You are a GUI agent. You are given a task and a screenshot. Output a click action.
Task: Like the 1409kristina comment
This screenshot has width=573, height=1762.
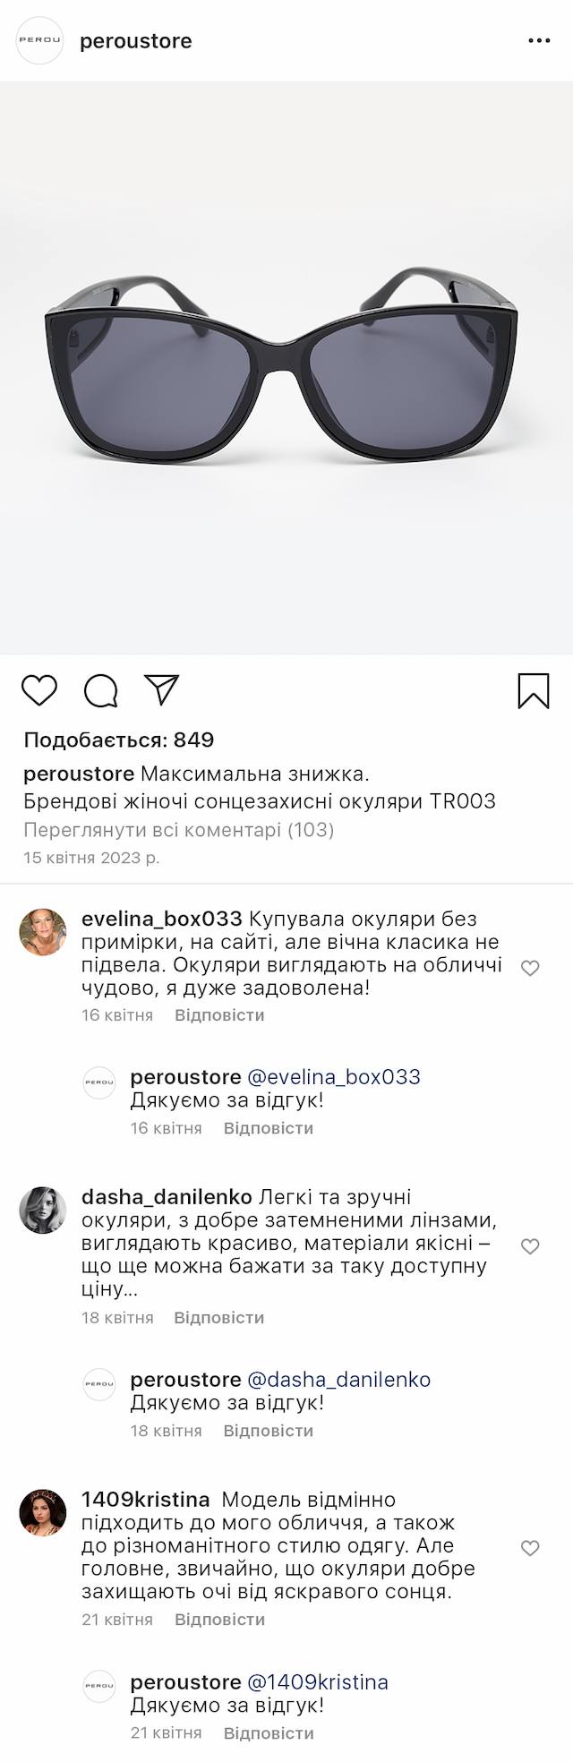[x=530, y=1548]
